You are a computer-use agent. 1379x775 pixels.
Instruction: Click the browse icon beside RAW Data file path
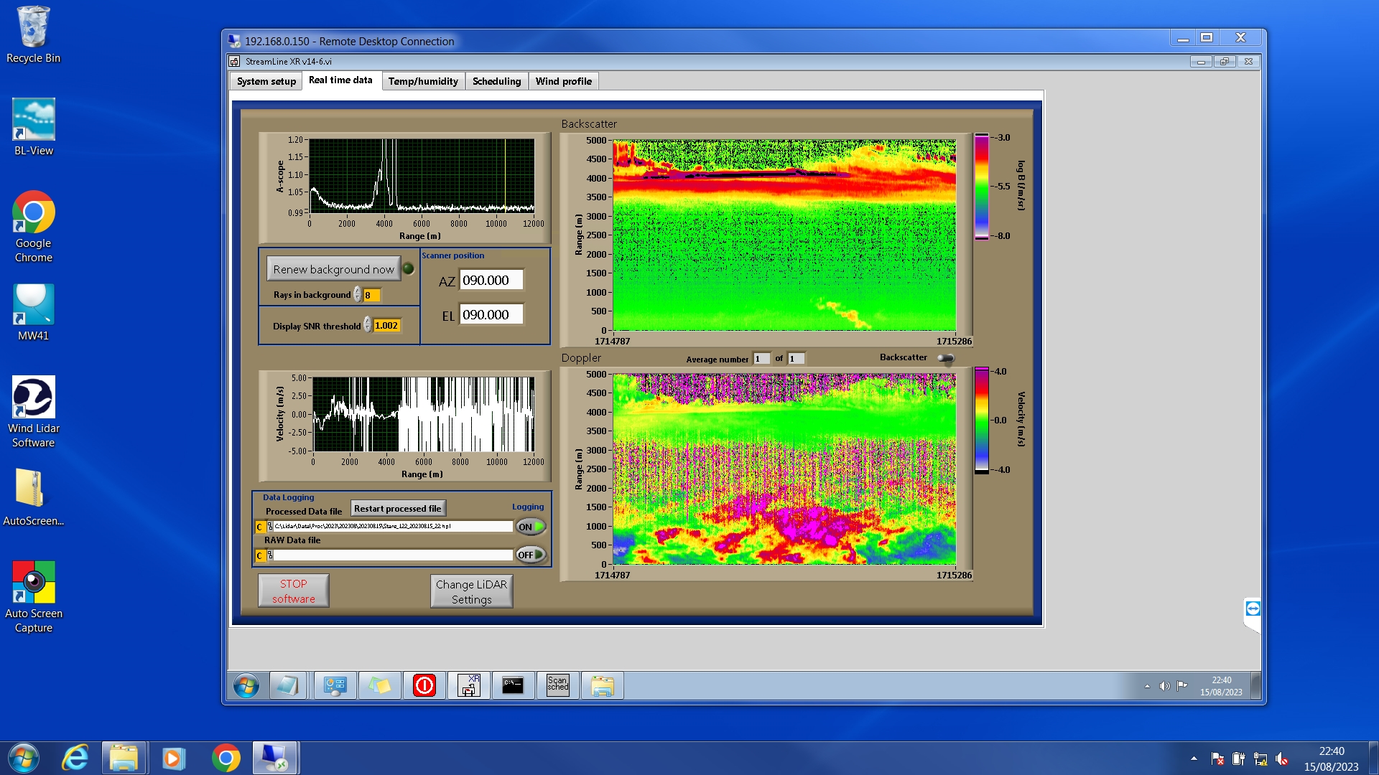click(269, 555)
